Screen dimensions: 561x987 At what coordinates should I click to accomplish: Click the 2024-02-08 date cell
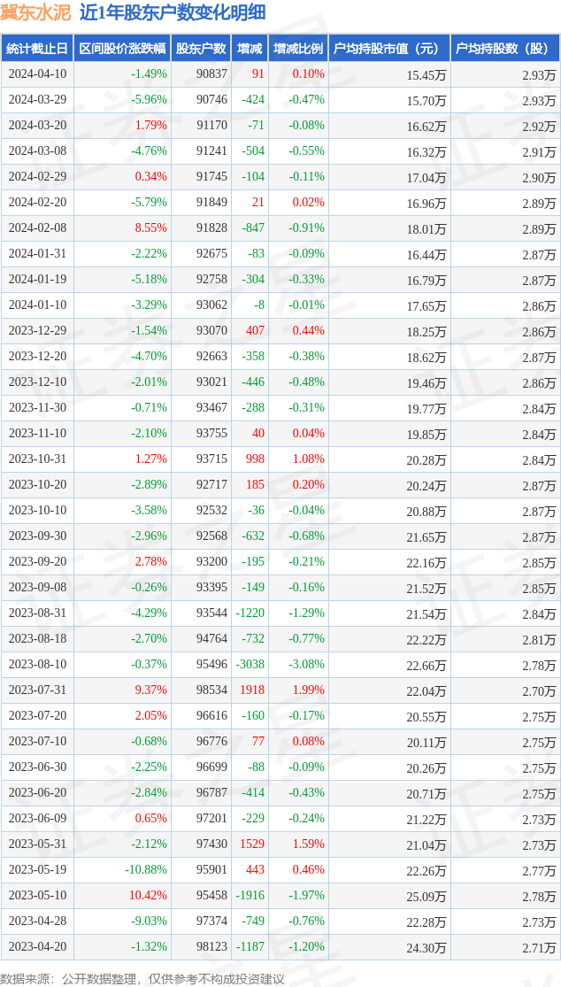coord(37,228)
